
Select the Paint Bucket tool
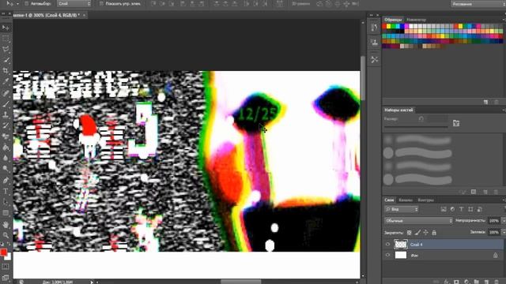tap(6, 148)
